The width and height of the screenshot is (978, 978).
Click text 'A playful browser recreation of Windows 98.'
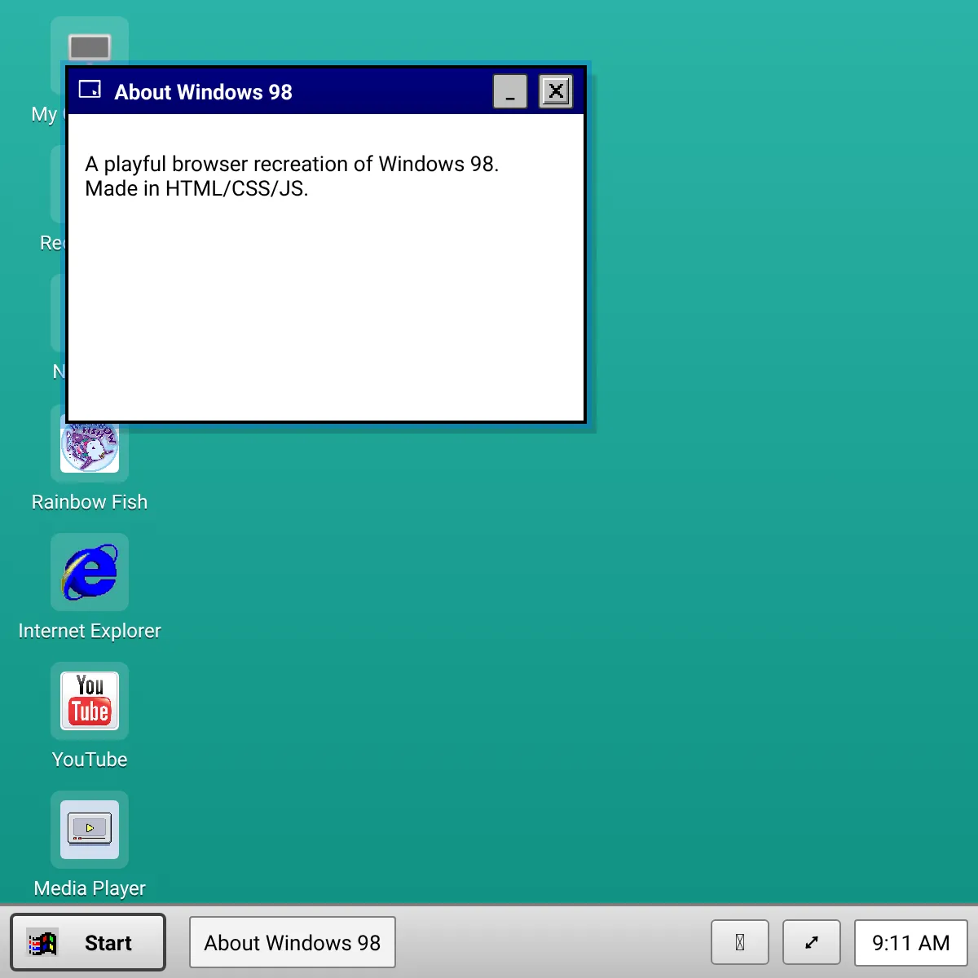point(292,164)
